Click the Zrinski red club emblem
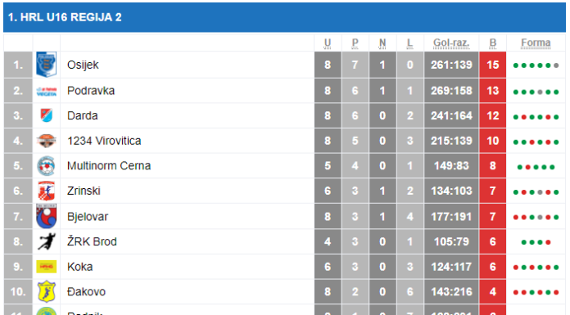The height and width of the screenshot is (315, 570). 47,191
